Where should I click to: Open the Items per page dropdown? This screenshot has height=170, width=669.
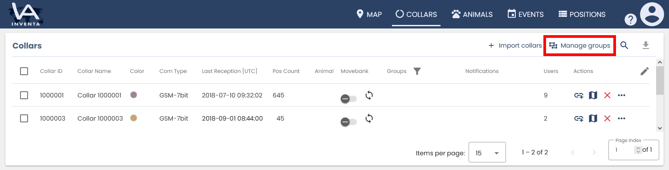click(x=487, y=153)
